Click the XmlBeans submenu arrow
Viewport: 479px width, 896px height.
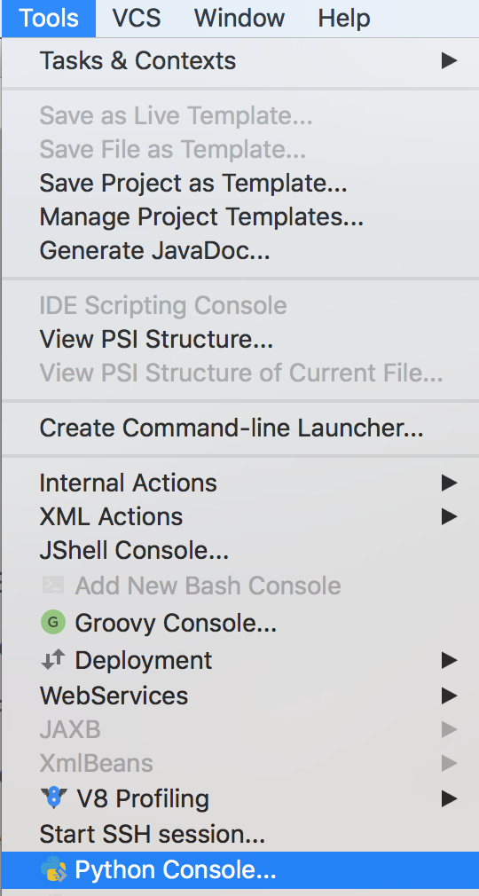tap(449, 763)
